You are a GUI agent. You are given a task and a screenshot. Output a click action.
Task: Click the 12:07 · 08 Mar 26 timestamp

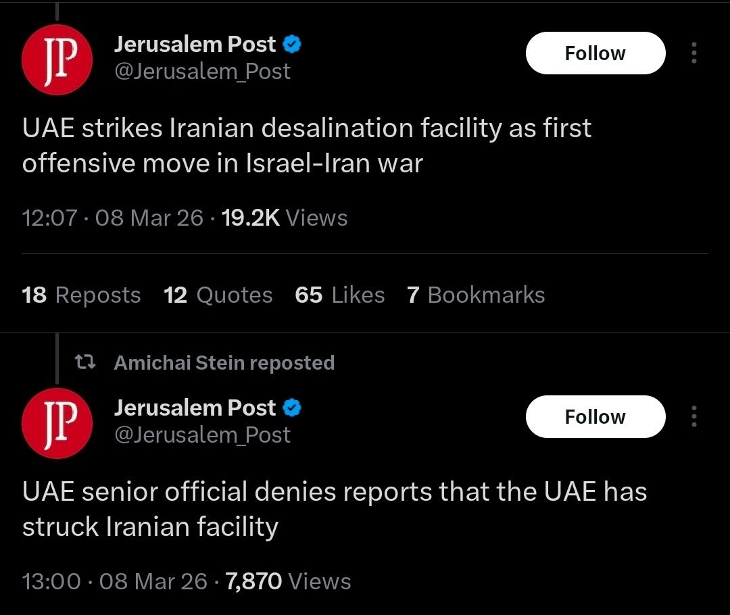[112, 218]
